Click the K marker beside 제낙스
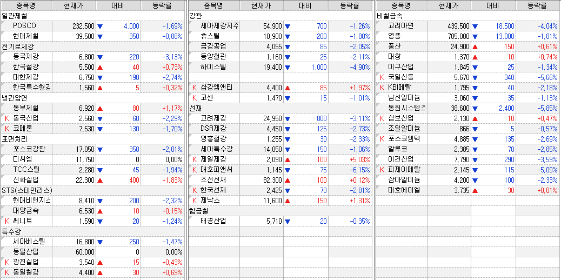 [x=195, y=201]
